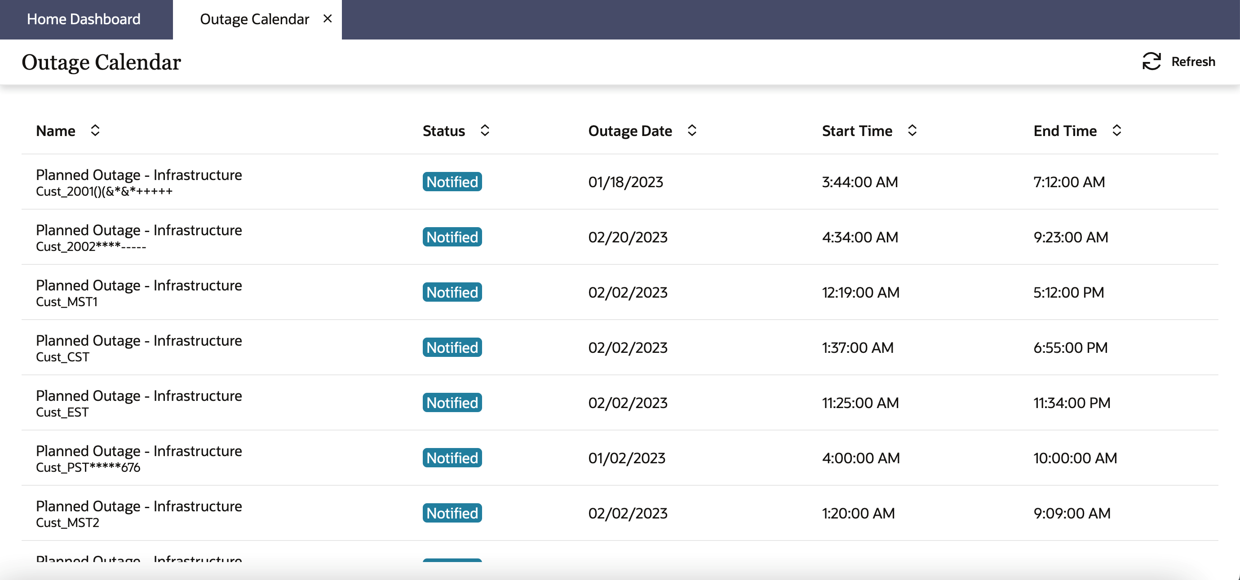Switch to the Home Dashboard tab
This screenshot has height=580, width=1240.
84,19
